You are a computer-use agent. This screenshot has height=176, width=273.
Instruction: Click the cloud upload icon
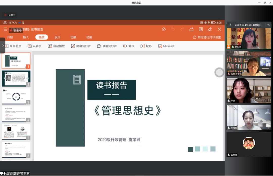tap(164, 29)
